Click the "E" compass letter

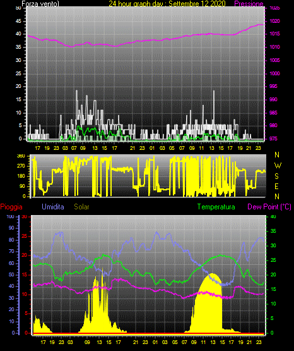(x=276, y=186)
